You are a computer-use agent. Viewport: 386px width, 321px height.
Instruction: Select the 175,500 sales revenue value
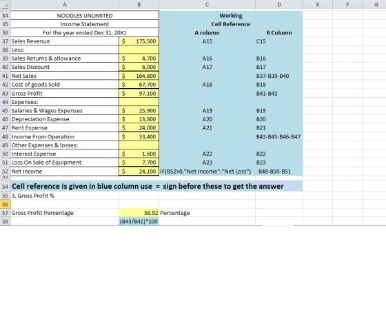click(x=139, y=41)
